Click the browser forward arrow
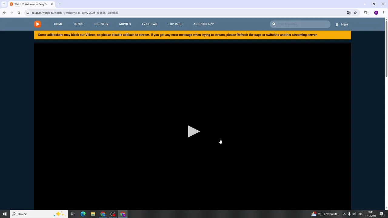The width and height of the screenshot is (388, 218). pos(12,13)
